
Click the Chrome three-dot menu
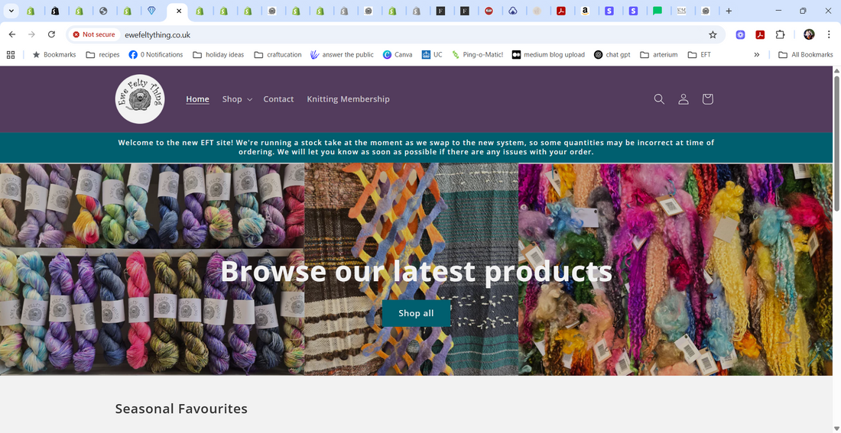click(829, 34)
